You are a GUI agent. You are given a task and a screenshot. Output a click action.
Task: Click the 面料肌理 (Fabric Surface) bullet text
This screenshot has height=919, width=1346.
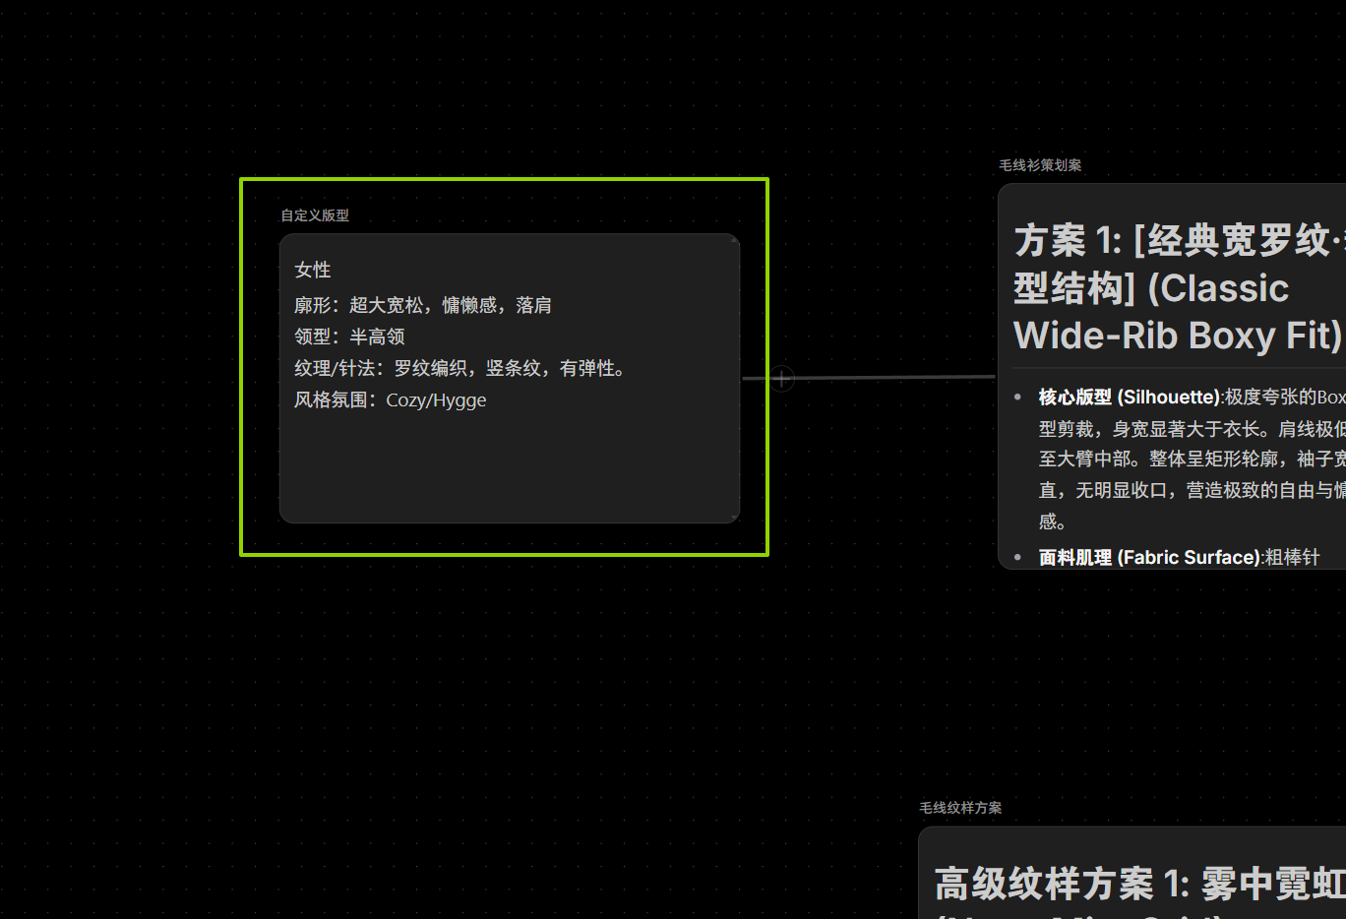click(x=1148, y=558)
